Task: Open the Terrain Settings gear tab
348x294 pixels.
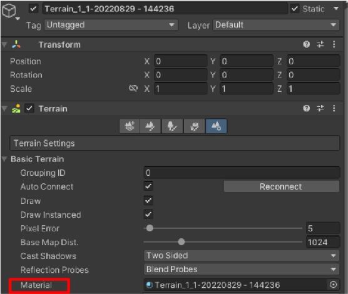Action: (216, 126)
